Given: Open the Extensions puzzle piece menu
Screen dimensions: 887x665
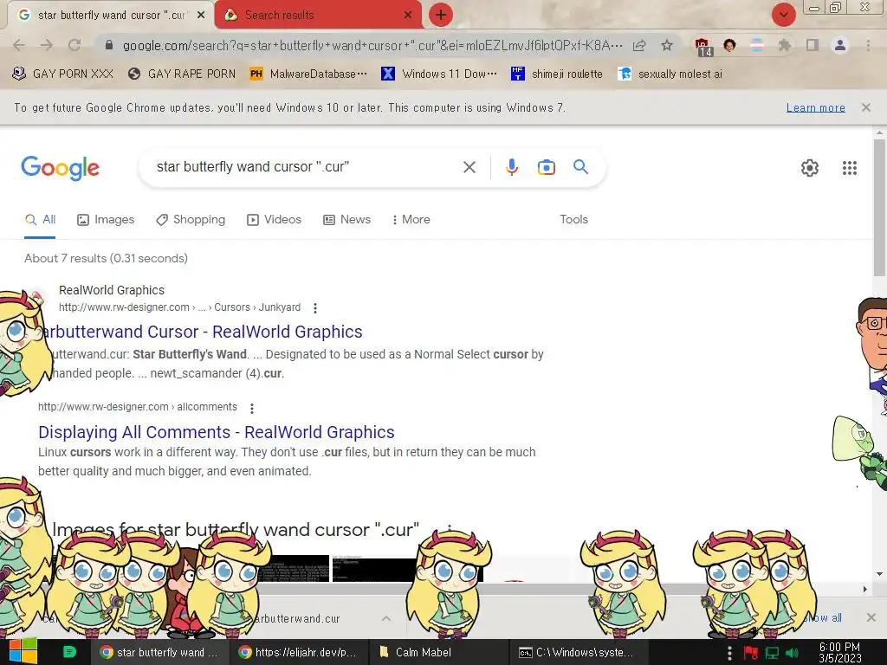Looking at the screenshot, I should (x=784, y=45).
